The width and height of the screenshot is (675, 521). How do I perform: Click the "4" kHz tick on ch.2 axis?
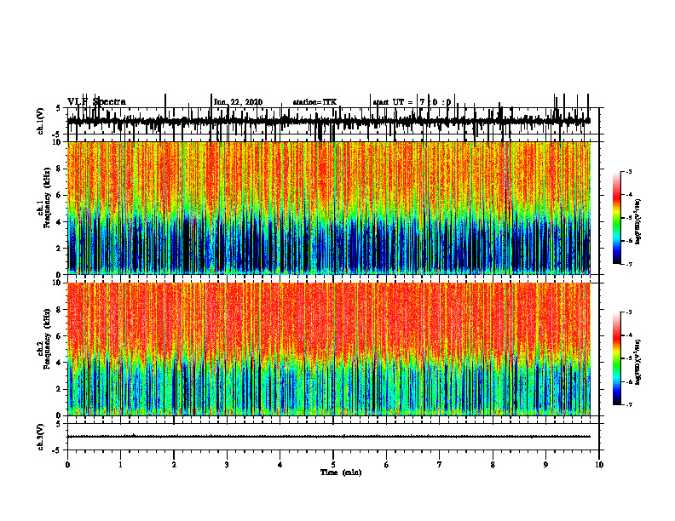(x=59, y=363)
